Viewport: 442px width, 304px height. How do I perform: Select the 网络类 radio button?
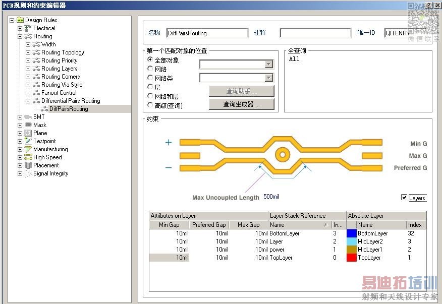150,78
